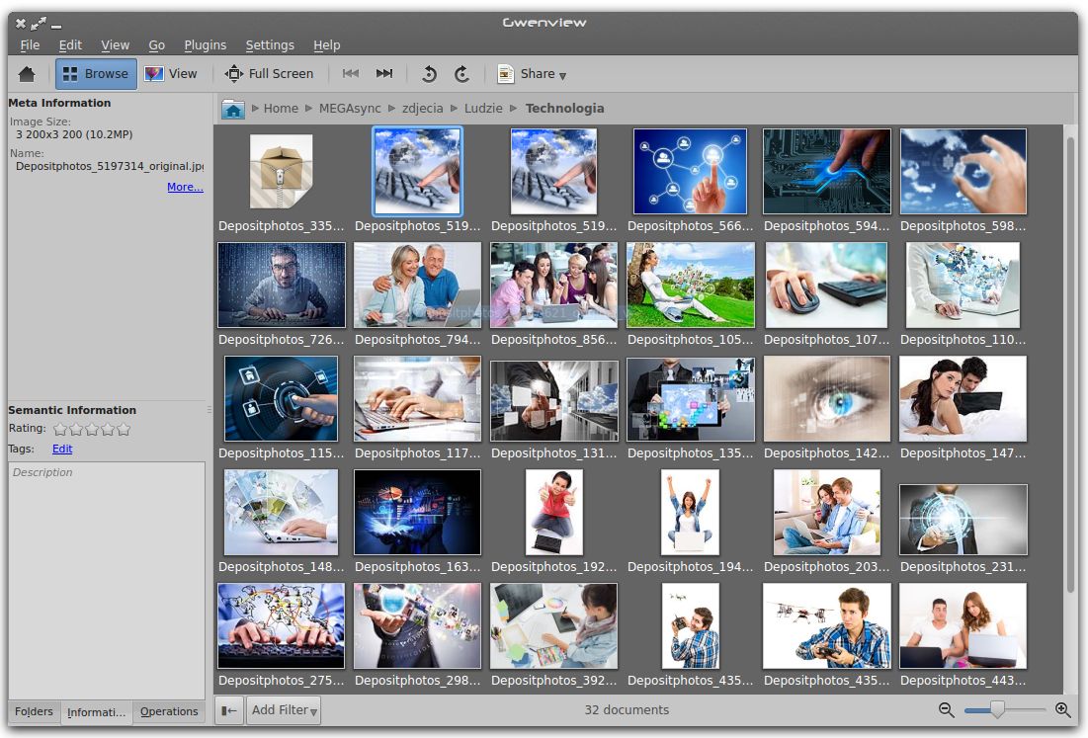
Task: Select the go forward arrow icon
Action: pos(461,73)
